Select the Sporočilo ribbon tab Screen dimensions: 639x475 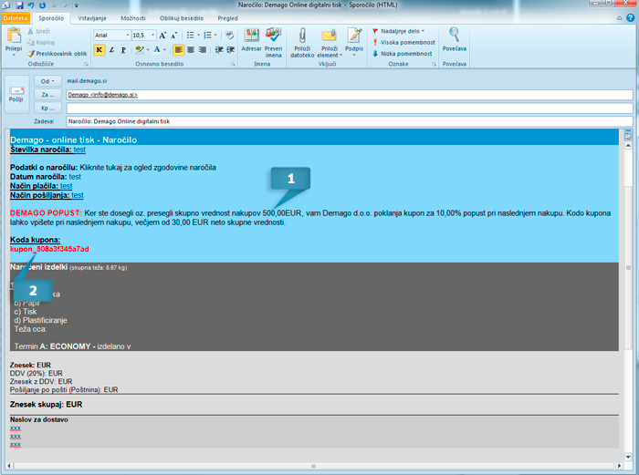(51, 18)
